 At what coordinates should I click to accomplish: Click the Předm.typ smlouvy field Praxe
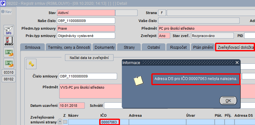86,28
